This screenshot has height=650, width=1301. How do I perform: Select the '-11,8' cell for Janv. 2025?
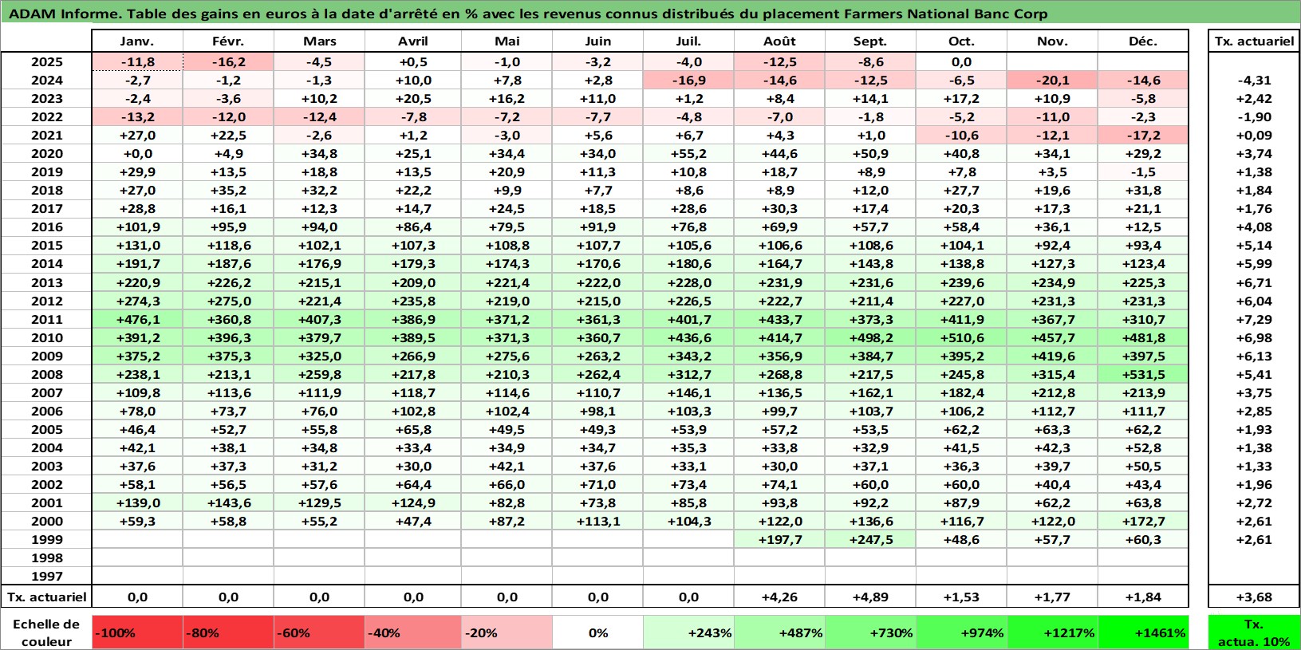click(137, 61)
